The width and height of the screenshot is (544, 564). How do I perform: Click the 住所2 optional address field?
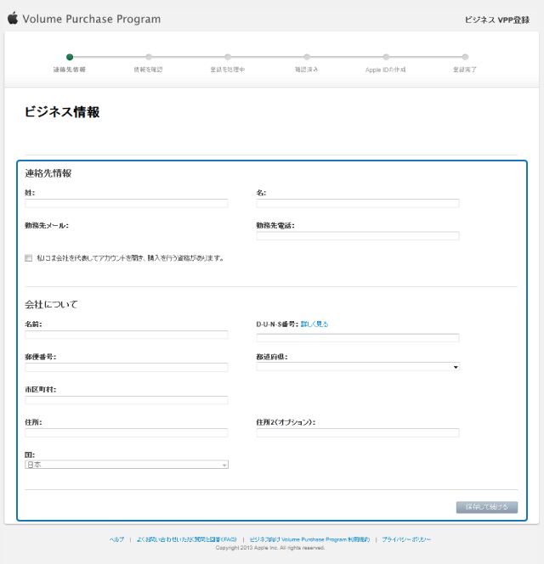(x=358, y=432)
